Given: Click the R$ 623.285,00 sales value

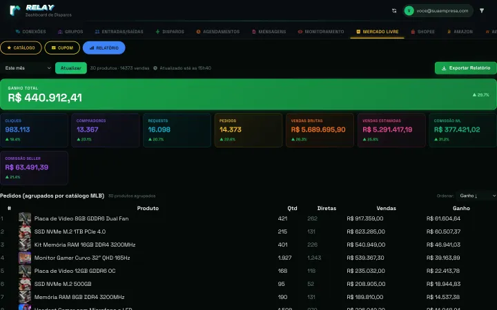Looking at the screenshot, I should tap(366, 231).
